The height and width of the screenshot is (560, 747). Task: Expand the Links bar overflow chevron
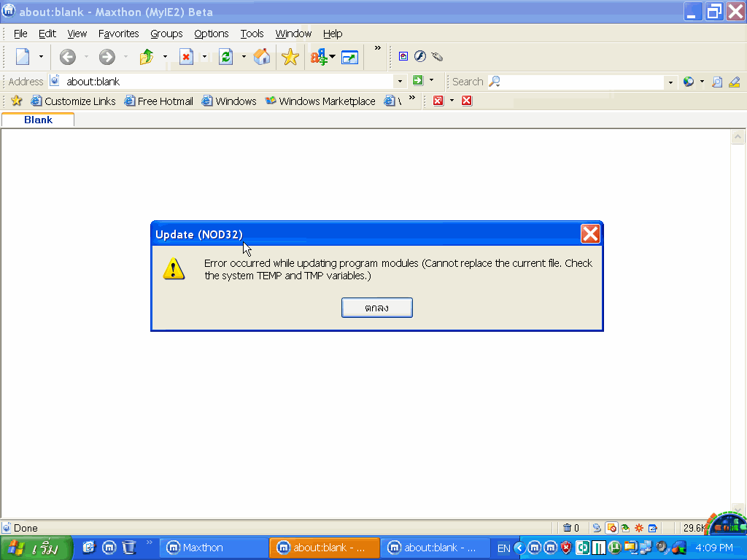412,98
